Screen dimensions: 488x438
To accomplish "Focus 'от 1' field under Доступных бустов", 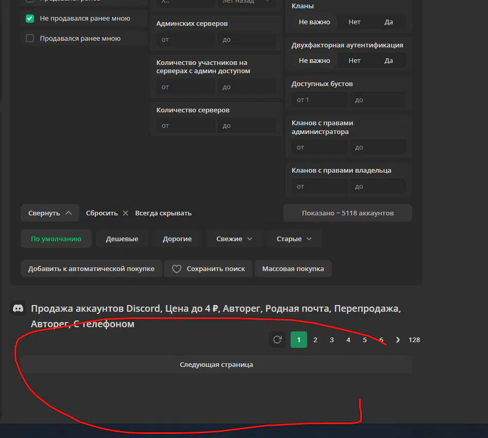I will coord(320,100).
